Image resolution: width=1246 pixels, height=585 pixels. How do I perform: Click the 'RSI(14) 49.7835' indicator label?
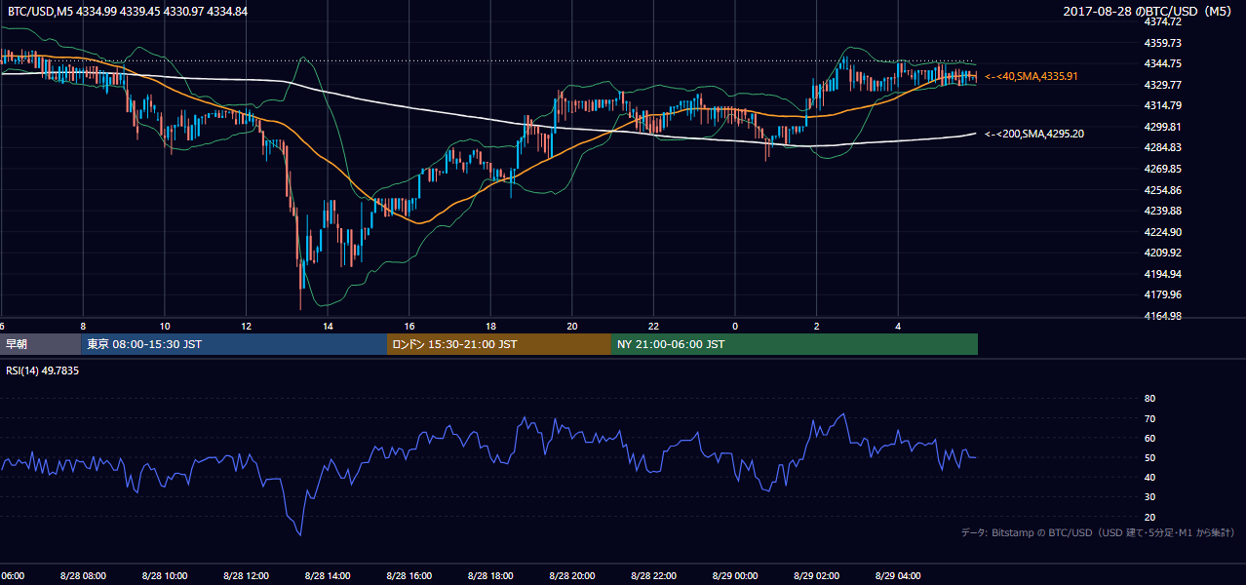pos(43,370)
